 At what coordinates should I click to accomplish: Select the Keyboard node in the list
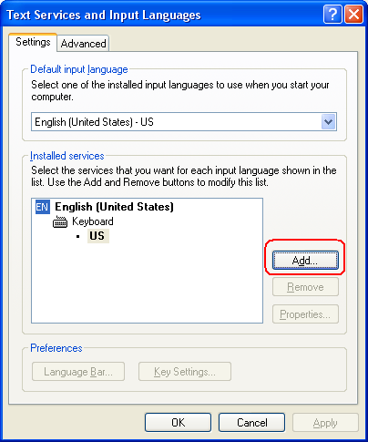click(x=93, y=221)
